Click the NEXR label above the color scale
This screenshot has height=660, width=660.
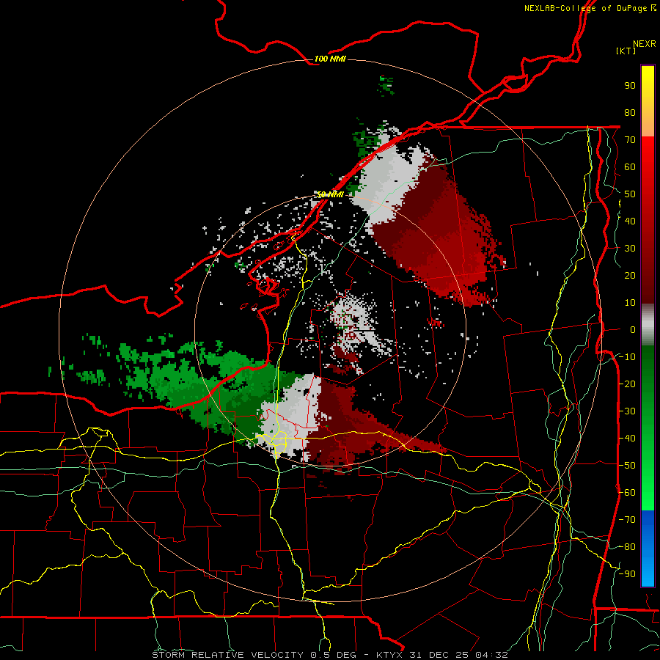click(x=645, y=44)
